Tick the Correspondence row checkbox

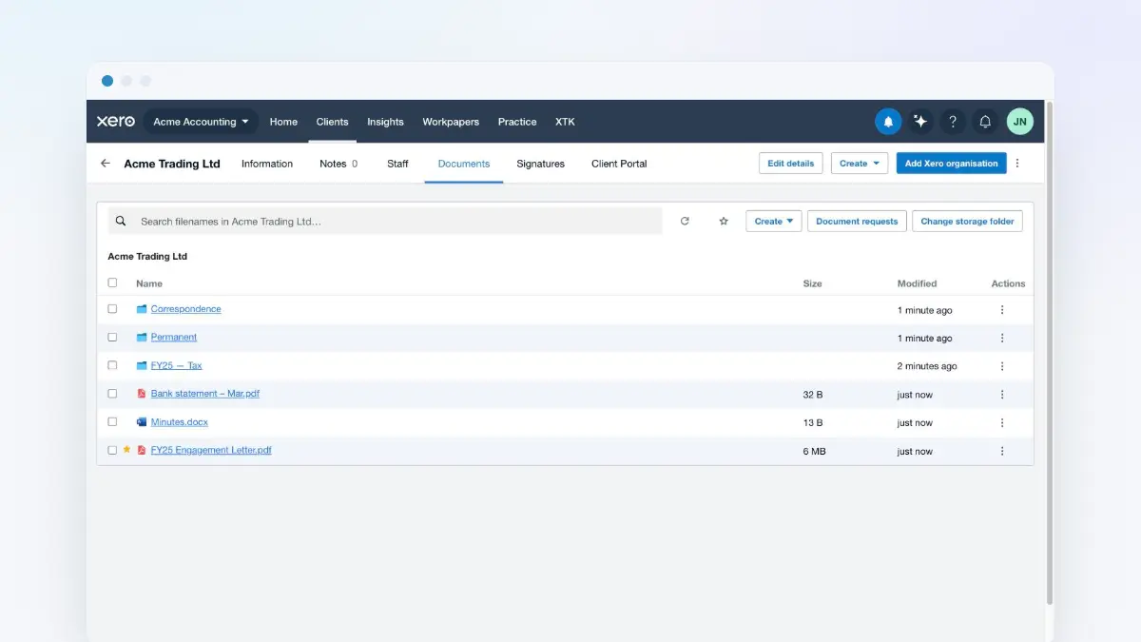(x=112, y=309)
